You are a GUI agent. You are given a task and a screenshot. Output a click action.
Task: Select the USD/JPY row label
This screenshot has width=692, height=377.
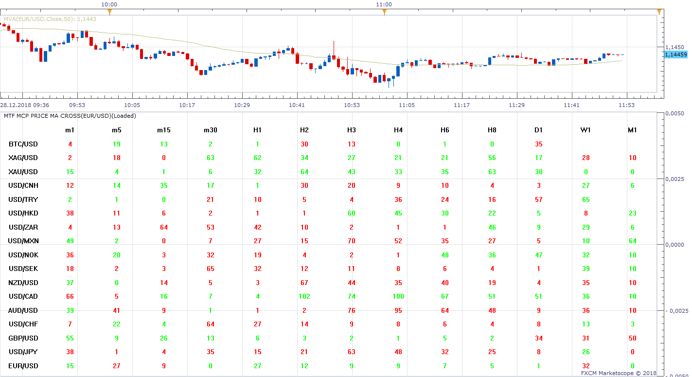pyautogui.click(x=23, y=352)
